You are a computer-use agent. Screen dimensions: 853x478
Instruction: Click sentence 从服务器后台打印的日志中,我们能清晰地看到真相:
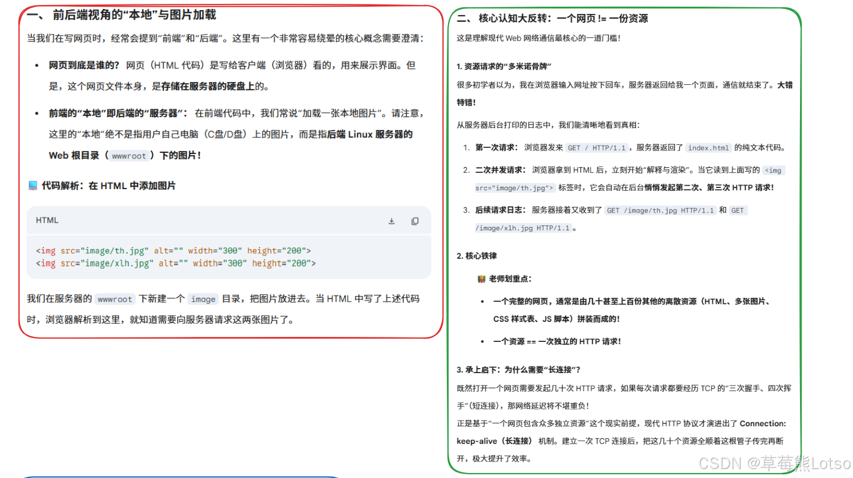(x=548, y=125)
